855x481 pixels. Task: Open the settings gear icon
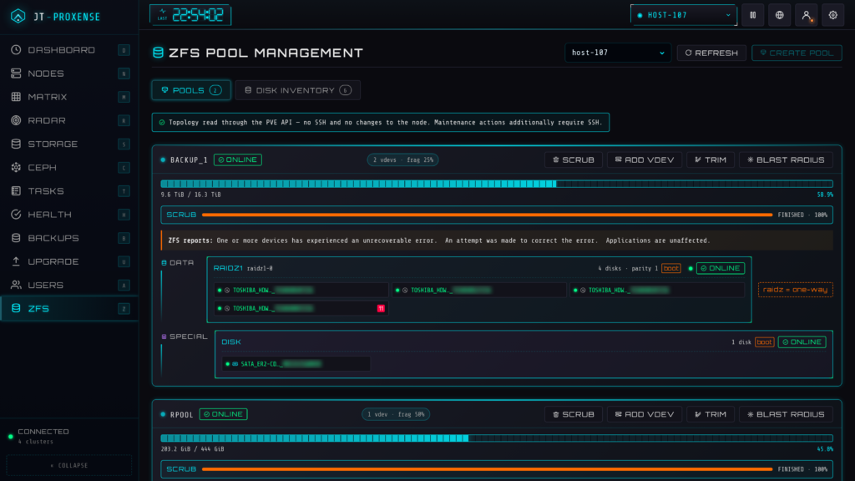click(x=833, y=15)
